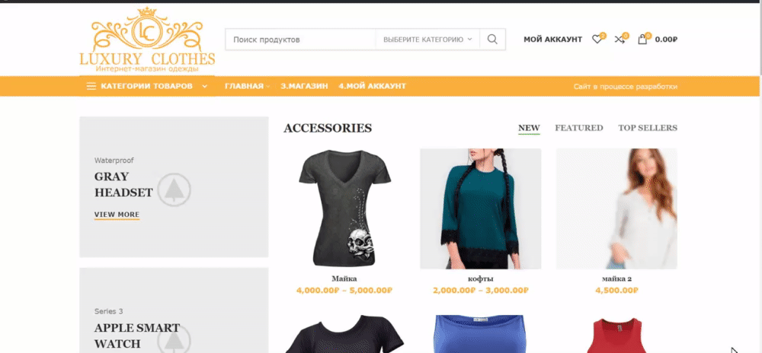Open the wishlist heart icon
The image size is (762, 353).
pyautogui.click(x=597, y=40)
